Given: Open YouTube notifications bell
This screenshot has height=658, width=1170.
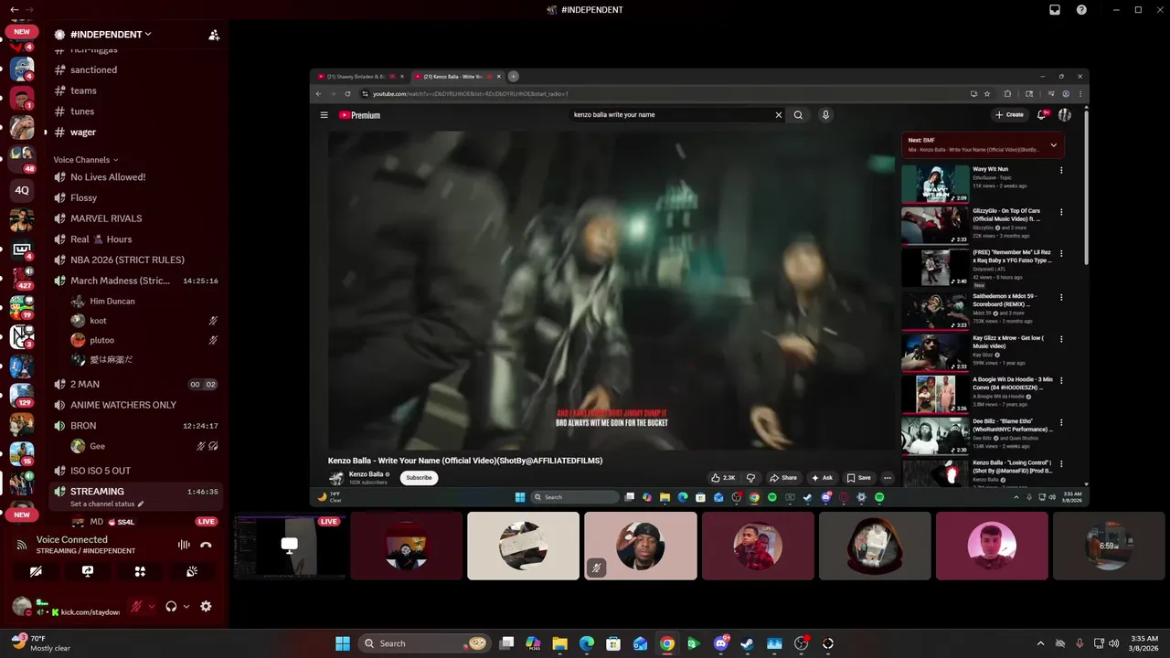Looking at the screenshot, I should point(1041,115).
